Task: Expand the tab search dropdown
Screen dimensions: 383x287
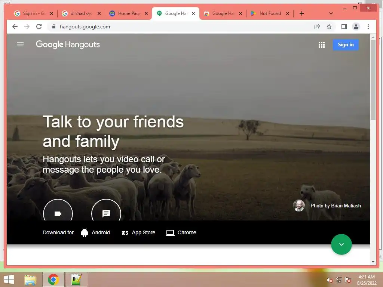Action: (x=331, y=13)
